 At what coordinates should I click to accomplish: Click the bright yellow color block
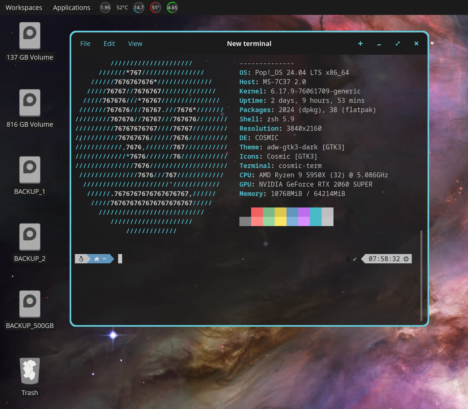pyautogui.click(x=281, y=221)
